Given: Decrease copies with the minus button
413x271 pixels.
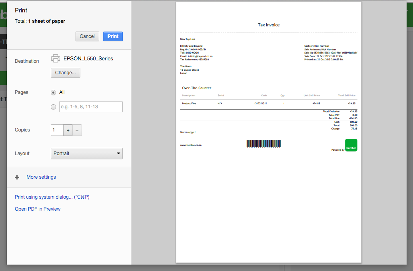Looking at the screenshot, I should pos(77,130).
